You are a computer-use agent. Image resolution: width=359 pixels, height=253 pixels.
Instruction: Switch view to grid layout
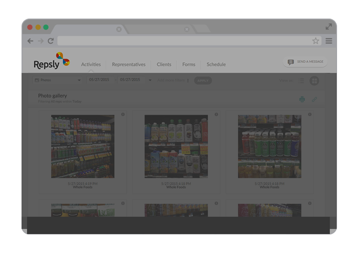[314, 80]
